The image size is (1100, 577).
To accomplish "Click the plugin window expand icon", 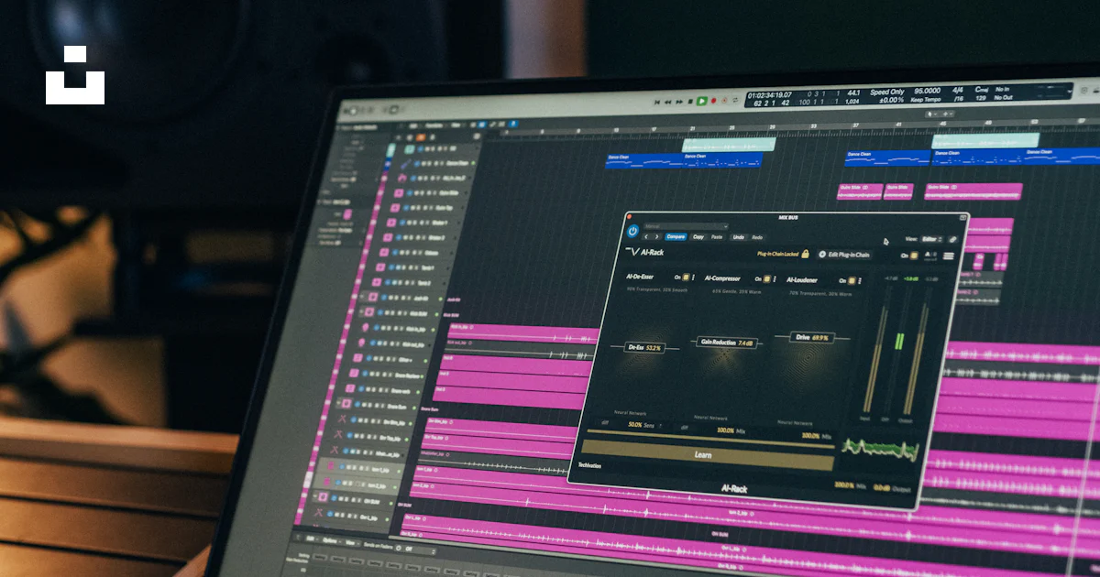I will [x=962, y=217].
